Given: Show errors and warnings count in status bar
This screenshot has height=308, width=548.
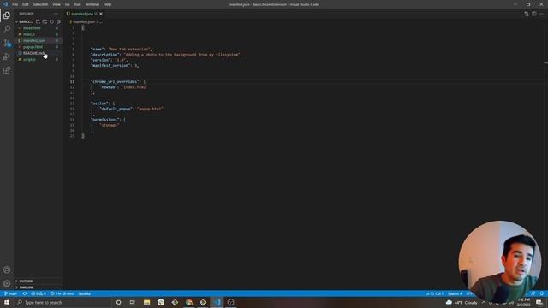Looking at the screenshot, I should (39, 293).
